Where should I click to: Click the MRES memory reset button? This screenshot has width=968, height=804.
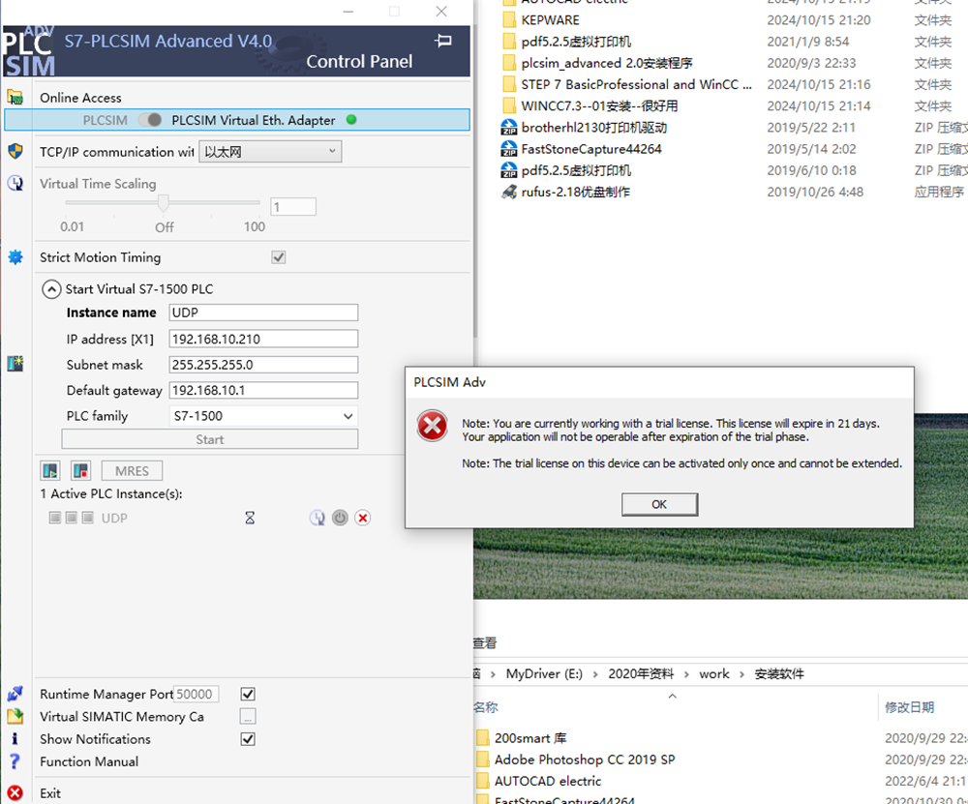[x=132, y=471]
